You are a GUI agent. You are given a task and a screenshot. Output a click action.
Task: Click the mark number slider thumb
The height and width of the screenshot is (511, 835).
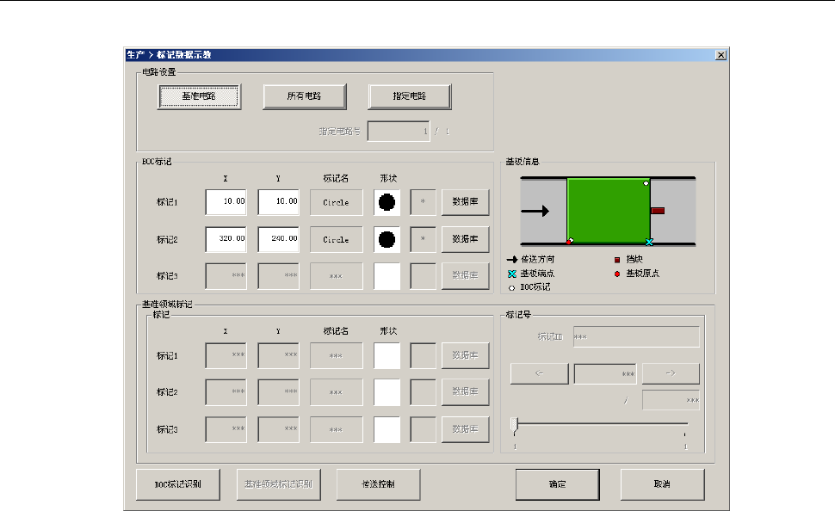click(515, 424)
